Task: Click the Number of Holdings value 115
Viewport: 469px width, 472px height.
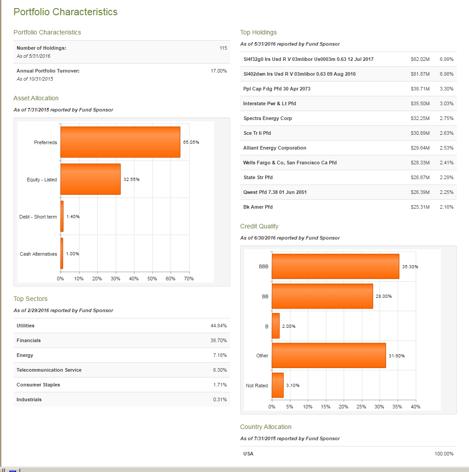Action: tap(223, 48)
